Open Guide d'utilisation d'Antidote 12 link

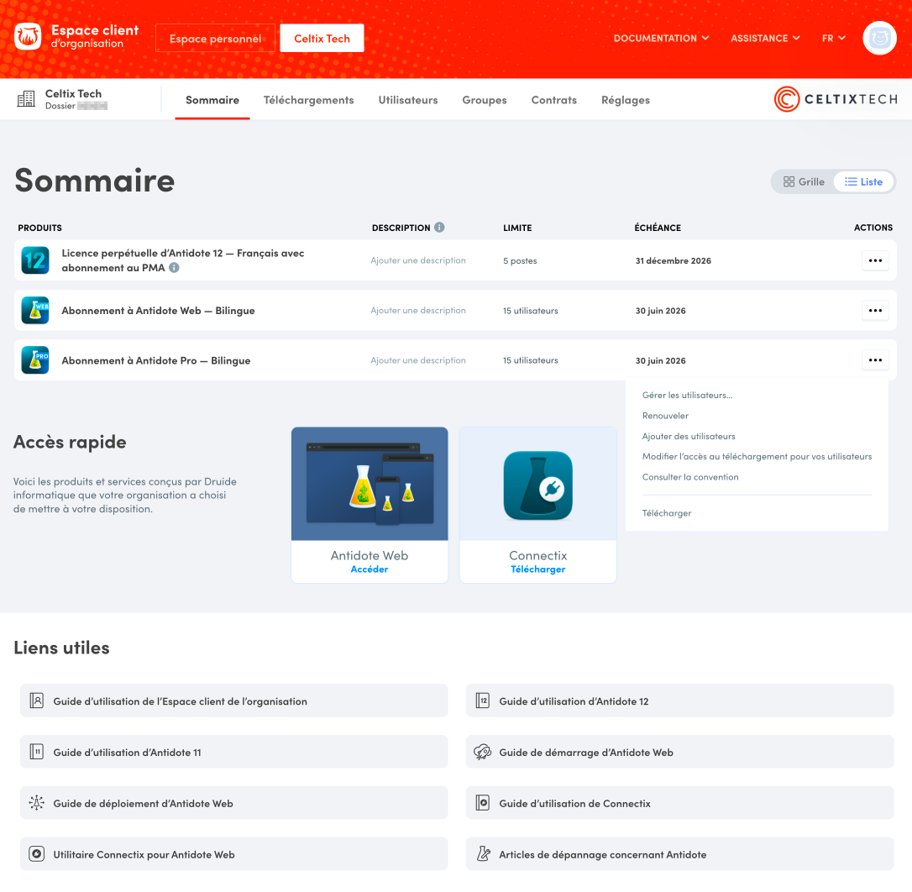[x=574, y=701]
